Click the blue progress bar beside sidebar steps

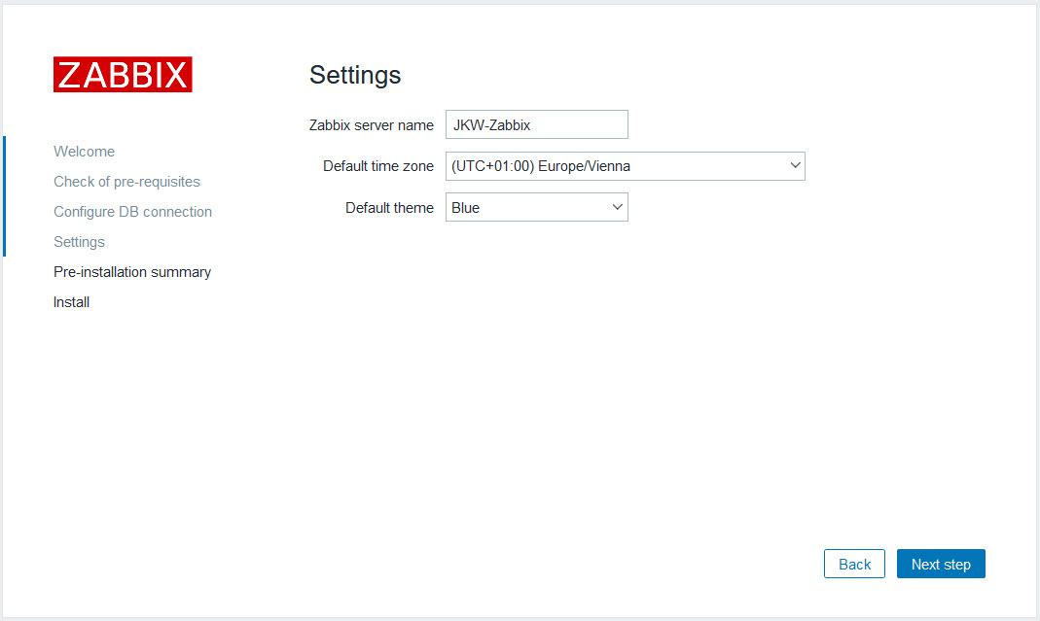4,196
